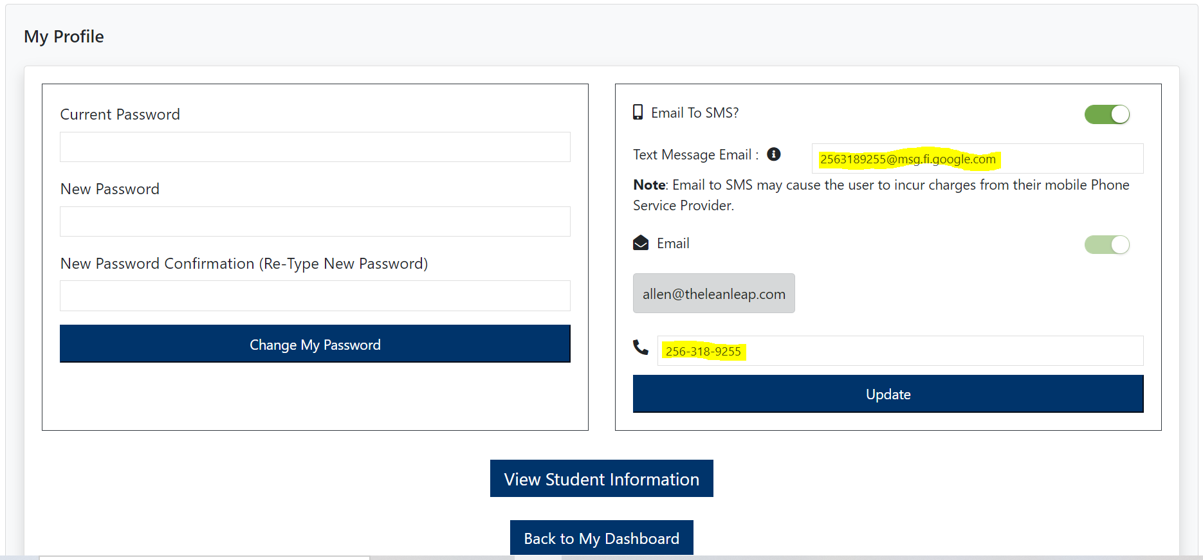Image resolution: width=1203 pixels, height=560 pixels.
Task: Select the New Password Confirmation input box
Action: (315, 296)
